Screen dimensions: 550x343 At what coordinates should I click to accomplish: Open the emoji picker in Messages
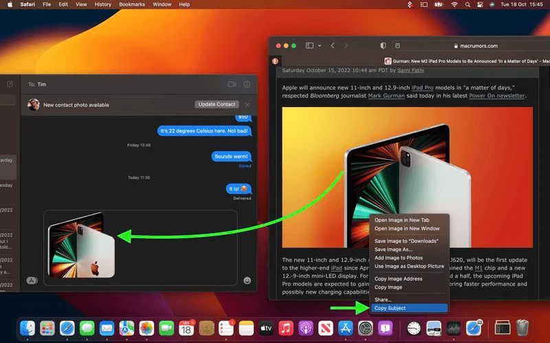tap(247, 281)
